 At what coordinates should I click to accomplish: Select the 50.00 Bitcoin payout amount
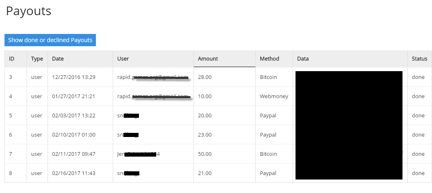point(205,154)
